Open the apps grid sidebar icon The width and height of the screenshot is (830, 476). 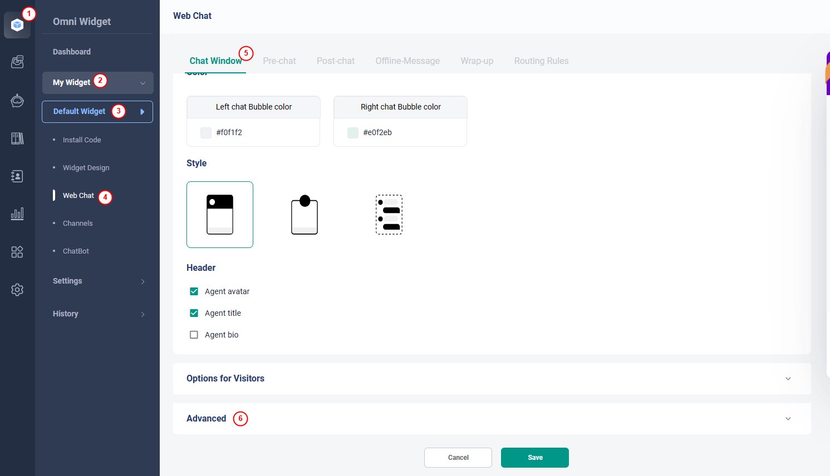[17, 252]
